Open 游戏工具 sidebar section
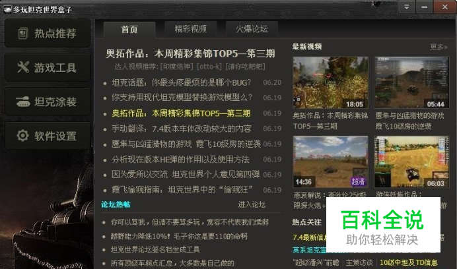The image size is (457, 269). [48, 67]
